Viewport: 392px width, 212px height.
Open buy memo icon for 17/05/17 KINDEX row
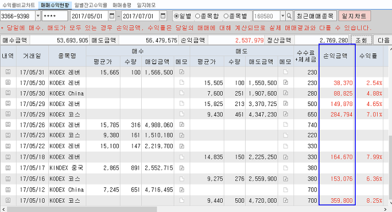[182, 168]
